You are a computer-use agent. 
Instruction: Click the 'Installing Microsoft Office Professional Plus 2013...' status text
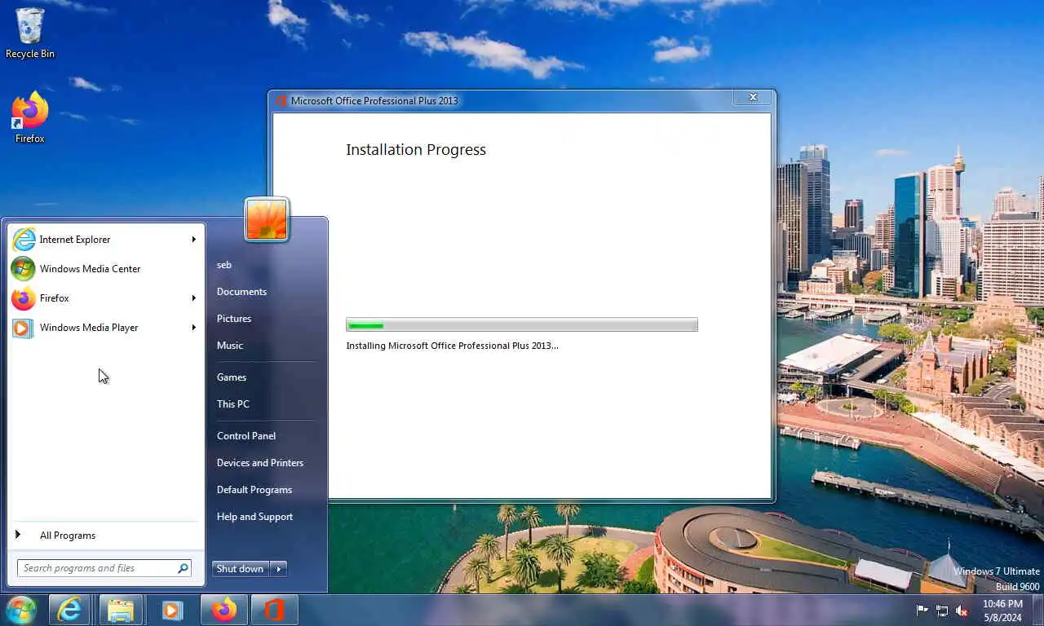(x=453, y=346)
